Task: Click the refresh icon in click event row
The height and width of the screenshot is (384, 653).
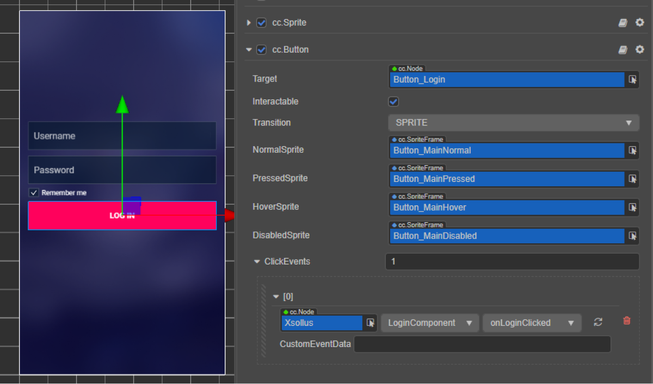Action: [598, 322]
